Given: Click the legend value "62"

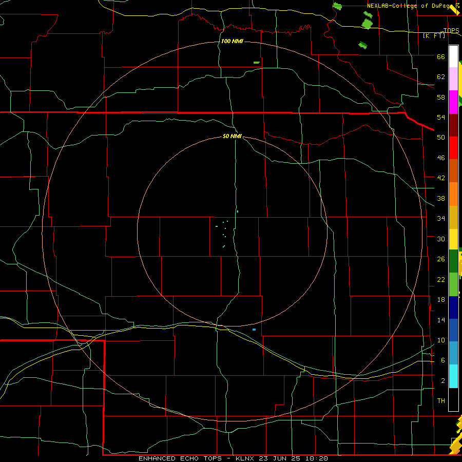Looking at the screenshot, I should point(441,76).
